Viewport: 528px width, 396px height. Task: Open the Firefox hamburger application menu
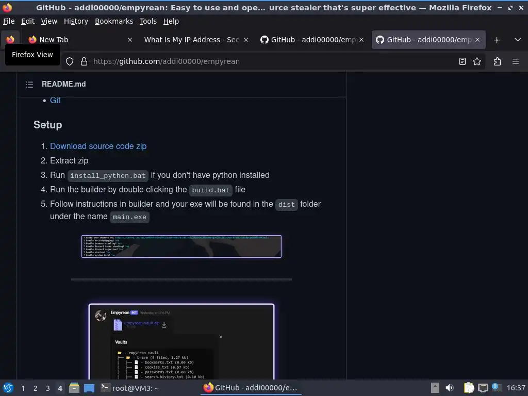516,61
